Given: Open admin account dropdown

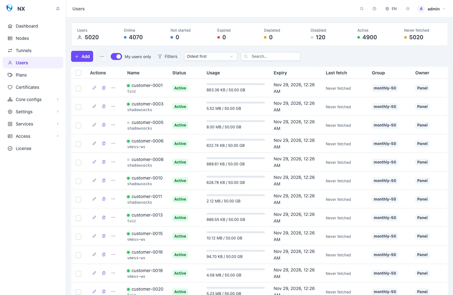Looking at the screenshot, I should click(432, 9).
